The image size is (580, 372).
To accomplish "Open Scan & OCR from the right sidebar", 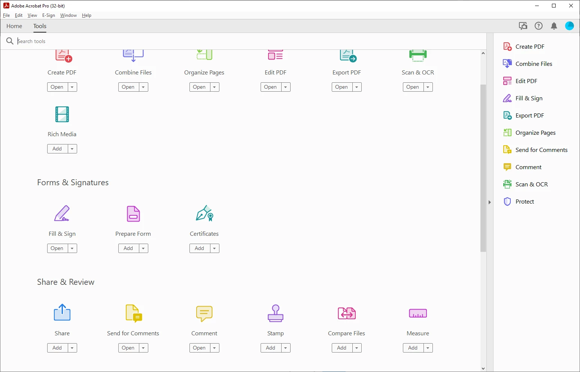I will coord(525,185).
